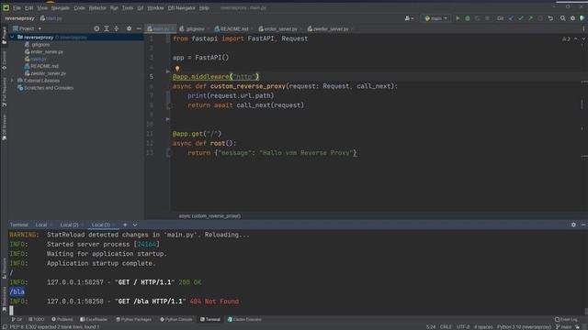Viewport: 588px width, 330px height.
Task: Click the Git push arrow icon
Action: (530, 18)
